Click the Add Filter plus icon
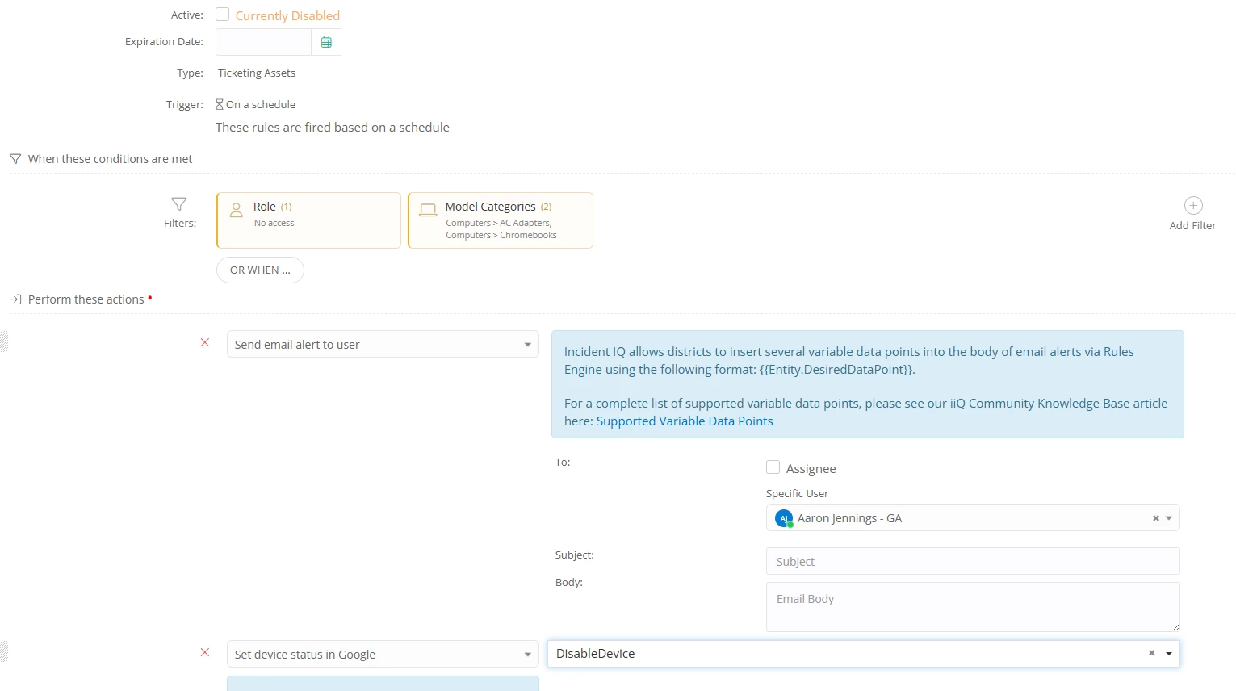Viewport: 1236px width, 691px height. point(1193,205)
